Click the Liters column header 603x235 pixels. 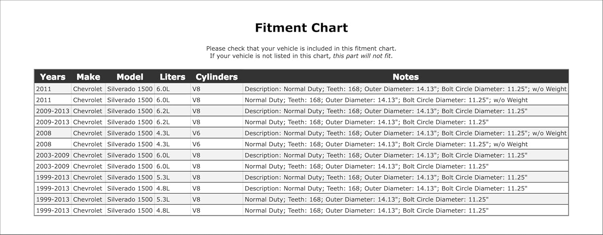tap(172, 77)
